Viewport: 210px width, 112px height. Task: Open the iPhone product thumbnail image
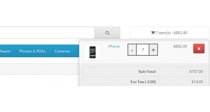tap(93, 52)
